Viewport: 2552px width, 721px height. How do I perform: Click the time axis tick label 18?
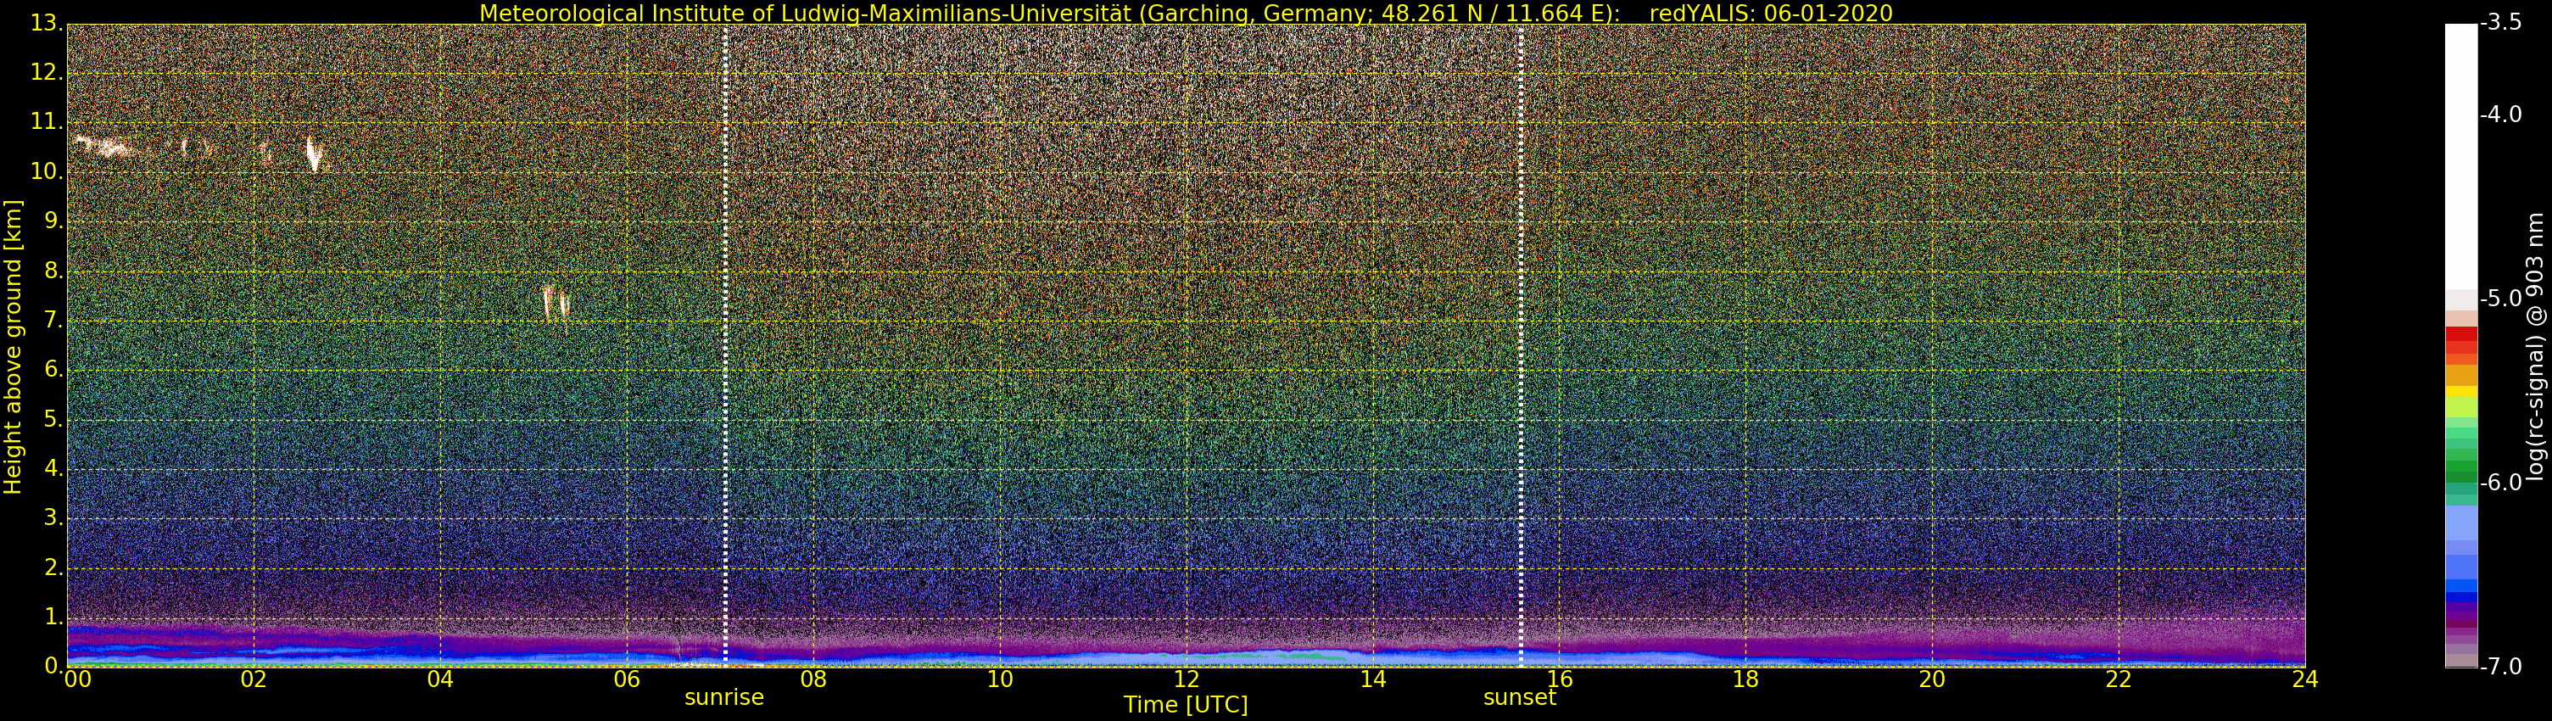pos(1745,679)
